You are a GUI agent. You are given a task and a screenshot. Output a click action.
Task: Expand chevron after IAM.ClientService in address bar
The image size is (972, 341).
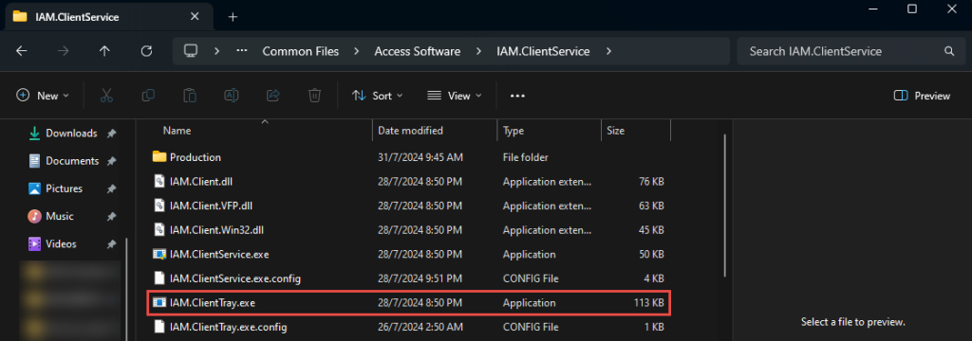(608, 51)
